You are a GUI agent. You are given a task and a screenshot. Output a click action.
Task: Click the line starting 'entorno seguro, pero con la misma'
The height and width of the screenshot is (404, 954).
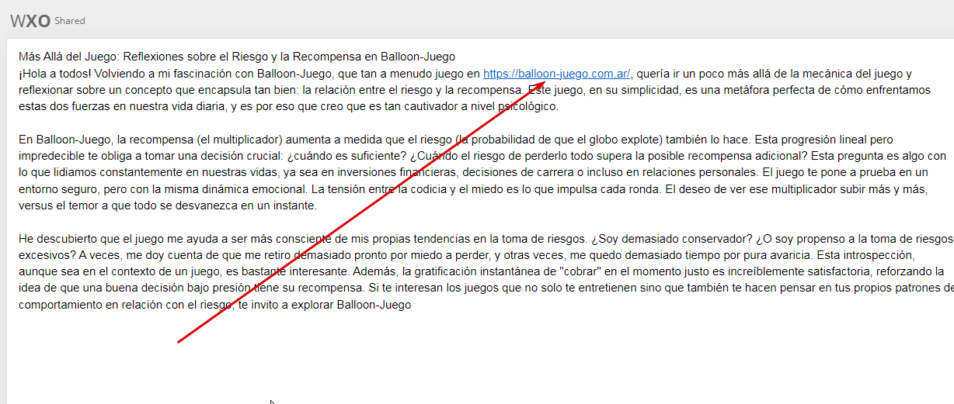click(475, 190)
